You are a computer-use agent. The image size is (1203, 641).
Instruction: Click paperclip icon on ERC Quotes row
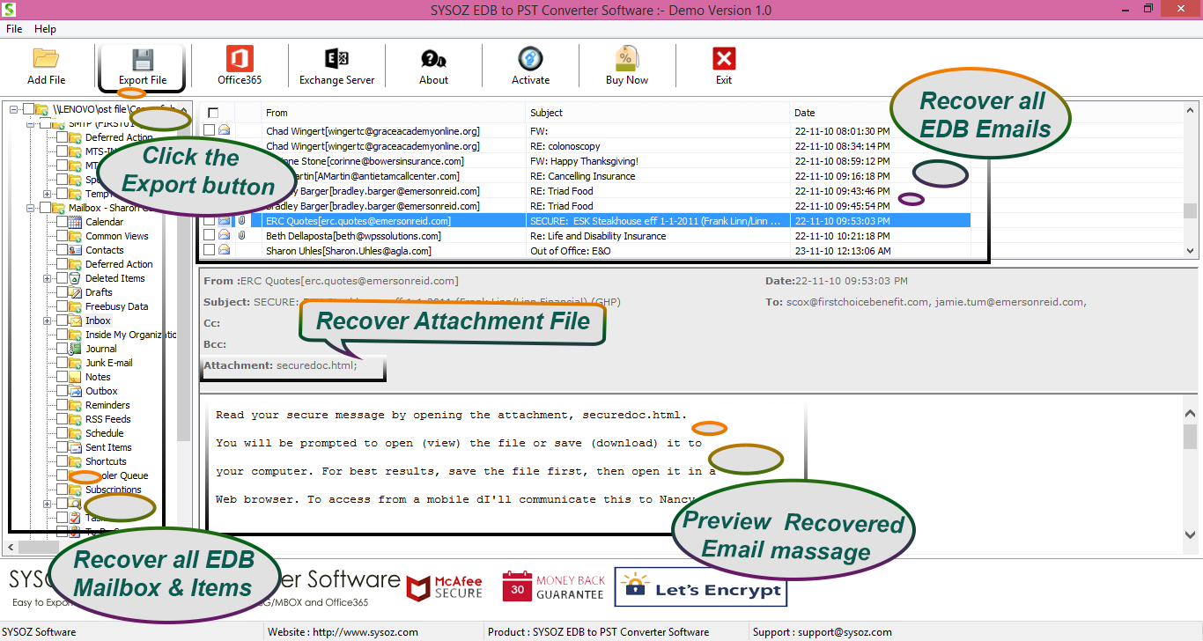(x=241, y=221)
